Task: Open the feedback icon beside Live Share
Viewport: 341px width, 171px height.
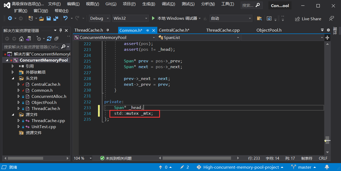Action: click(332, 19)
